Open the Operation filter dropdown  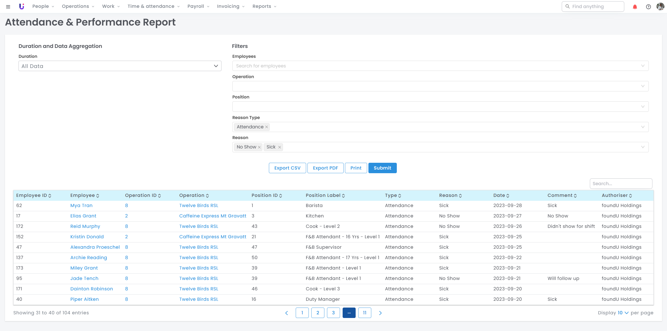(440, 86)
